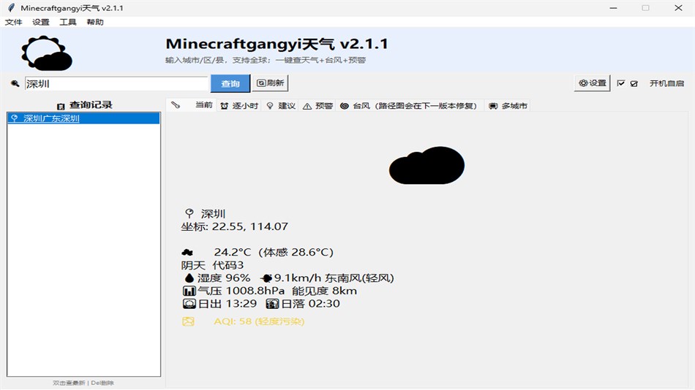Viewport: 695px width, 390px height.
Task: Click the 24.2°C temperature reading
Action: click(232, 252)
